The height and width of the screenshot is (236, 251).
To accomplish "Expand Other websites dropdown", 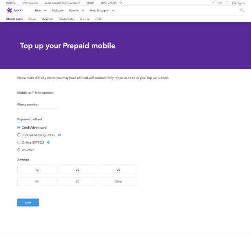I will [111, 3].
